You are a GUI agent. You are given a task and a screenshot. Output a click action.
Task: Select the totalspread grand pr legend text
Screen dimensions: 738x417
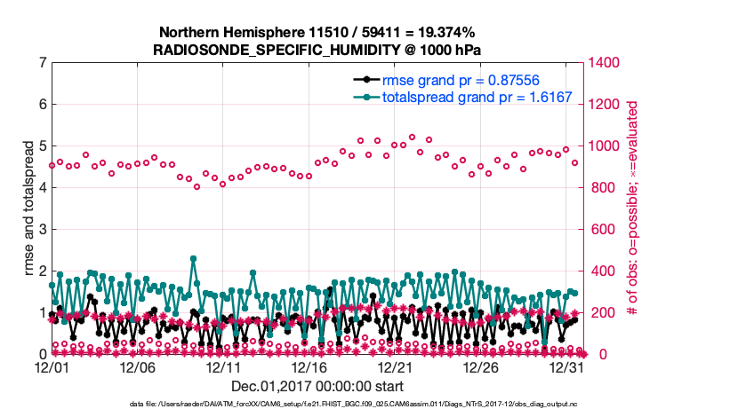(477, 96)
